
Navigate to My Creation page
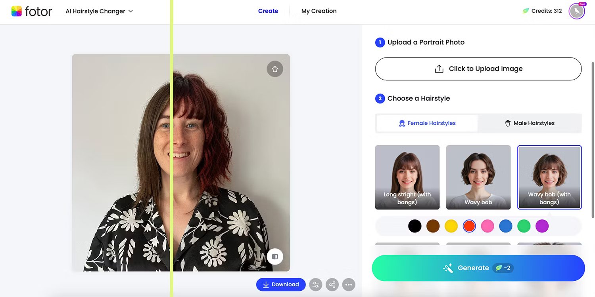(319, 11)
